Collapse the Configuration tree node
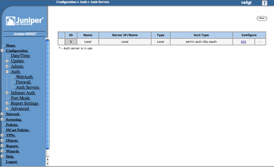This screenshot has height=167, width=274. (2, 51)
